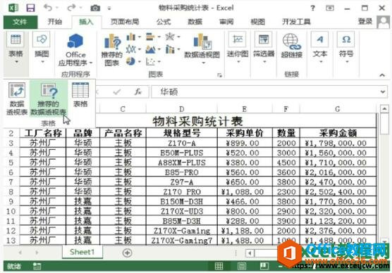The width and height of the screenshot is (392, 273).
Task: Select column G header
Action: (x=338, y=109)
